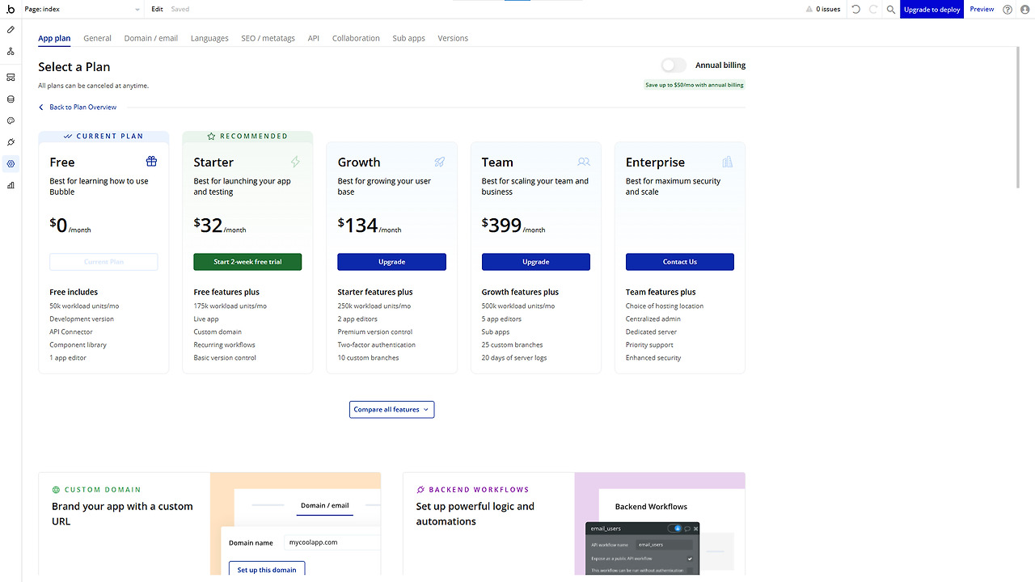Click 'API Connector' in the Free features
Image resolution: width=1035 pixels, height=582 pixels.
point(71,332)
